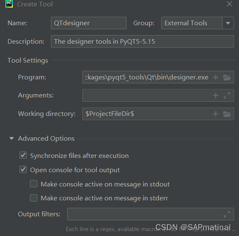This screenshot has height=236, width=239.
Task: Browse for working directory folder icon
Action: click(x=227, y=114)
